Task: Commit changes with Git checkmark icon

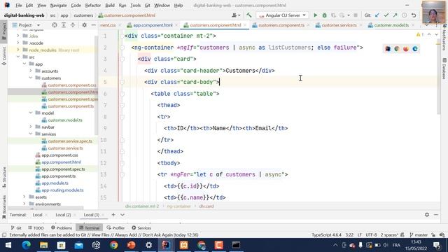Action: (386, 15)
